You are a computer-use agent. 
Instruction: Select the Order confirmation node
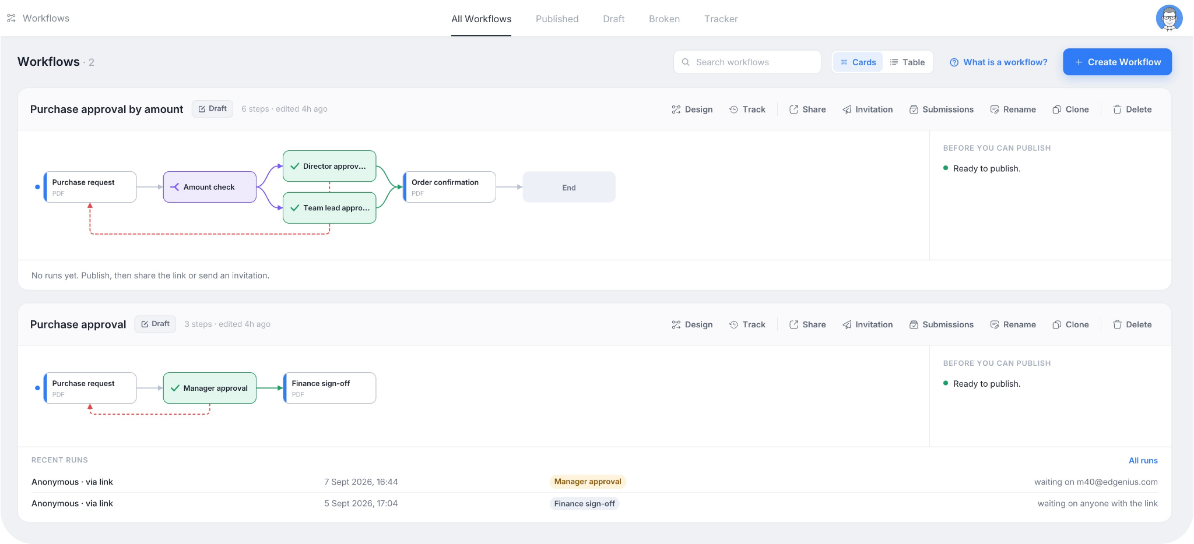coord(449,187)
